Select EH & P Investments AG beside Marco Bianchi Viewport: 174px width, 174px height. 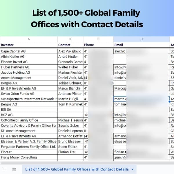pos(29,88)
